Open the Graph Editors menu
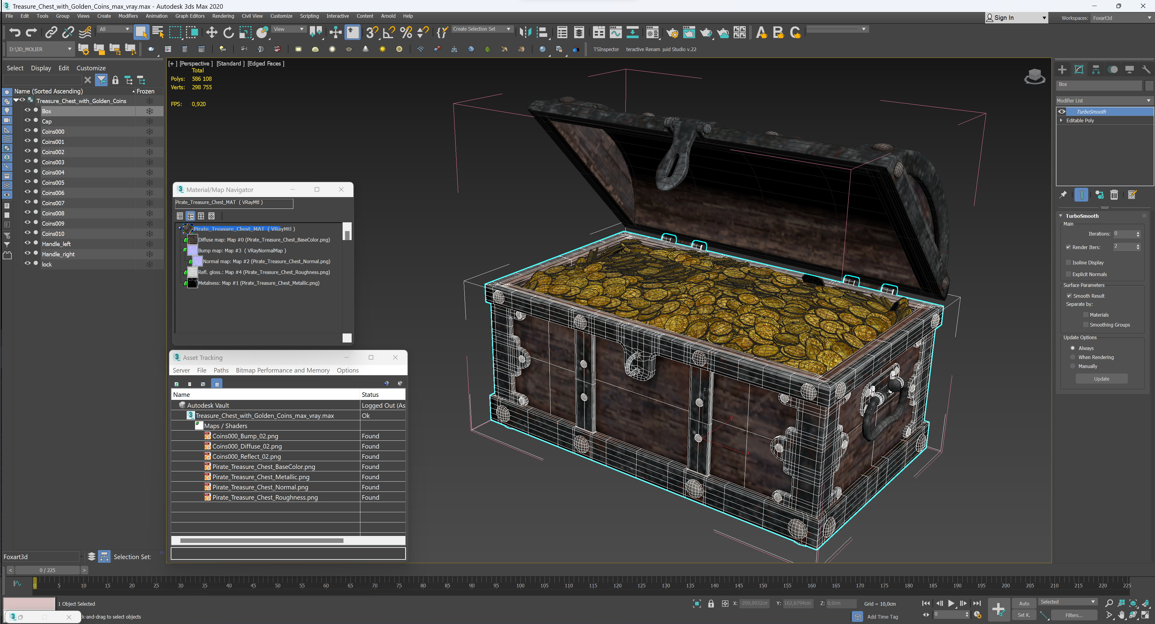 tap(190, 16)
